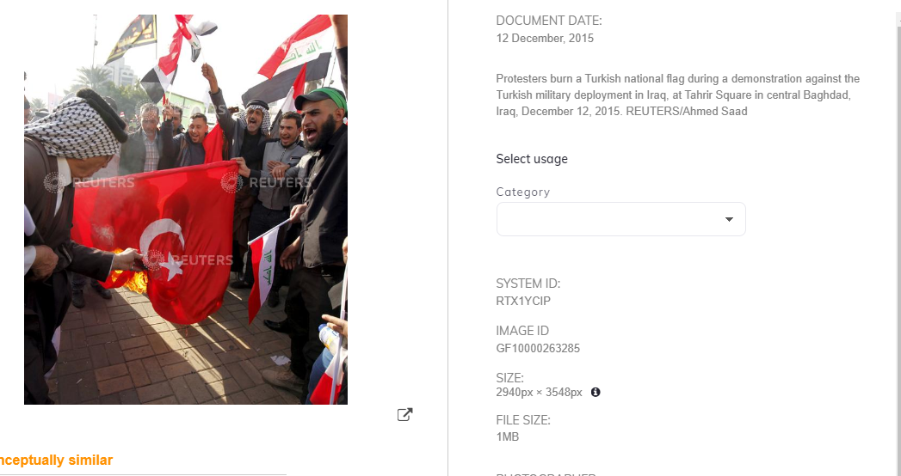The width and height of the screenshot is (901, 476).
Task: Click the DOCUMENT DATE label
Action: (x=549, y=21)
